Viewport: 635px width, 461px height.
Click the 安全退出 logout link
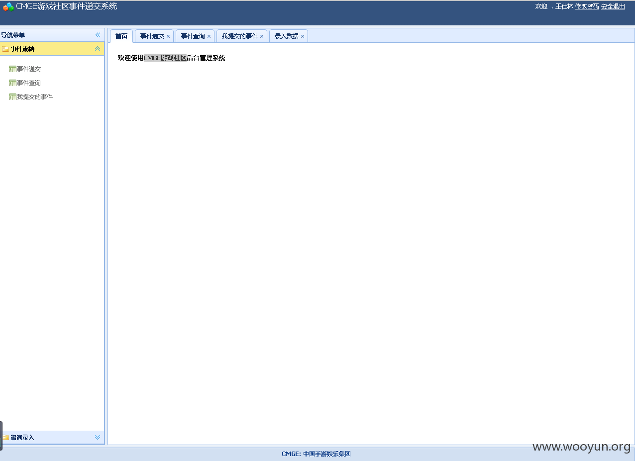coord(613,6)
